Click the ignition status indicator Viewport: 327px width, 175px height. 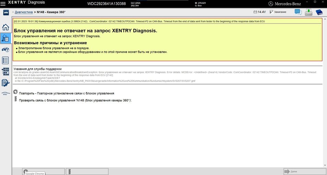click(278, 12)
